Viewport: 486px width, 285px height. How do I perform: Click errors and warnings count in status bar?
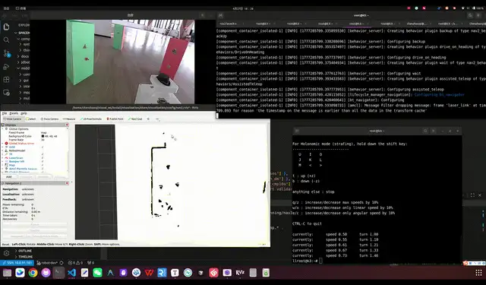[x=75, y=263]
